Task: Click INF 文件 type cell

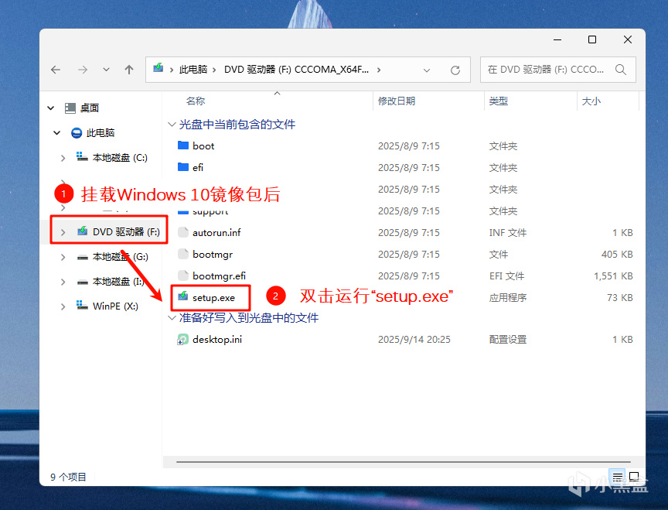Action: click(508, 232)
